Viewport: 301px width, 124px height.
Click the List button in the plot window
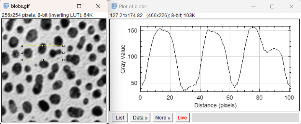click(x=120, y=118)
